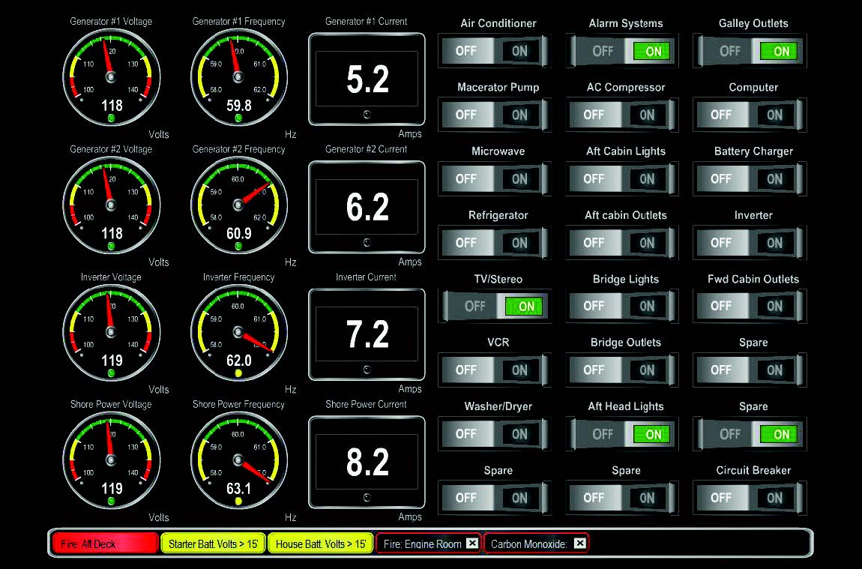
Task: Close the Carbon Monoxide alert
Action: [x=579, y=544]
